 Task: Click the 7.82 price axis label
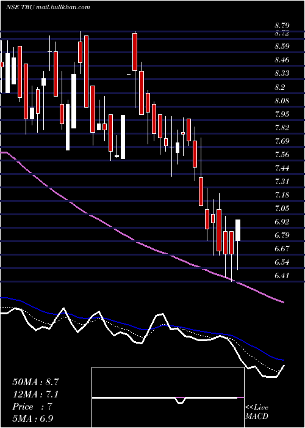pyautogui.click(x=282, y=127)
